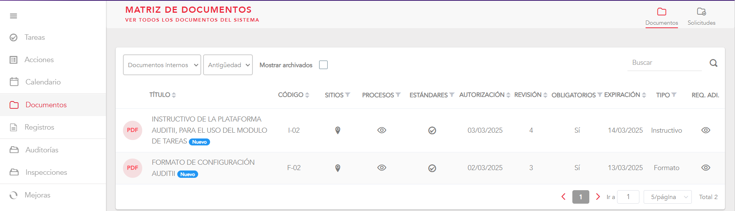Open the Documentos internos dropdown
Image resolution: width=735 pixels, height=211 pixels.
(x=162, y=65)
